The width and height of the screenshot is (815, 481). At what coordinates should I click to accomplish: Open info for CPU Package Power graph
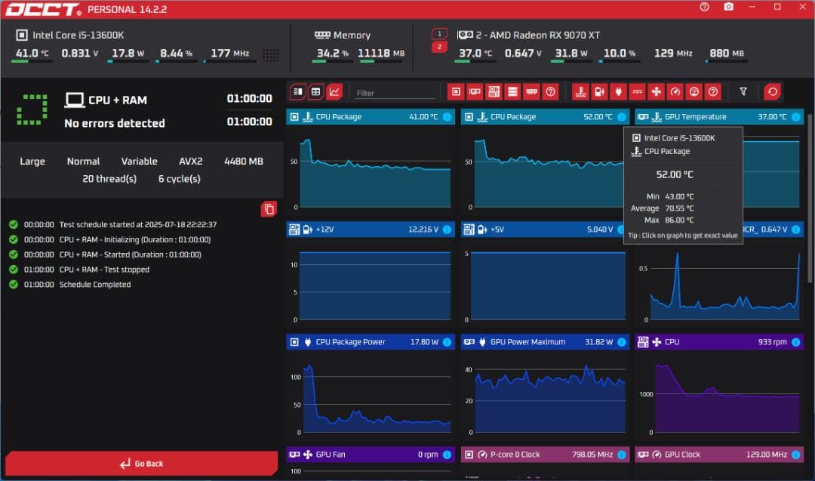[447, 342]
